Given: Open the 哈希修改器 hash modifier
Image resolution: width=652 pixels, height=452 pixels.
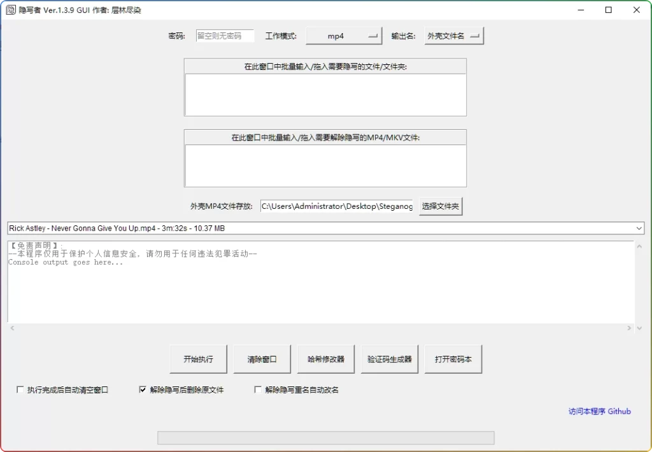Looking at the screenshot, I should coord(325,358).
